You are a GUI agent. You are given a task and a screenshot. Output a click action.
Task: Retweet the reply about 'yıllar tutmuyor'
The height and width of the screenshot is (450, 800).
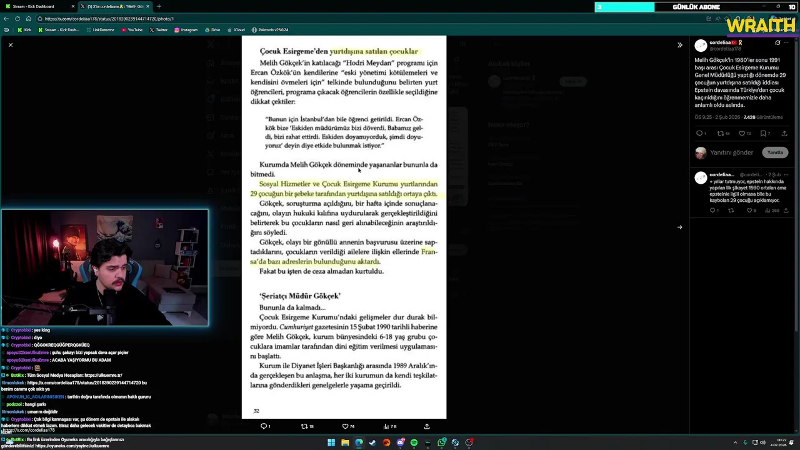[x=731, y=211]
